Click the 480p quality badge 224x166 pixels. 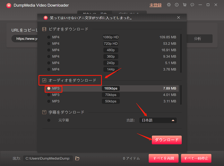click(111, 50)
